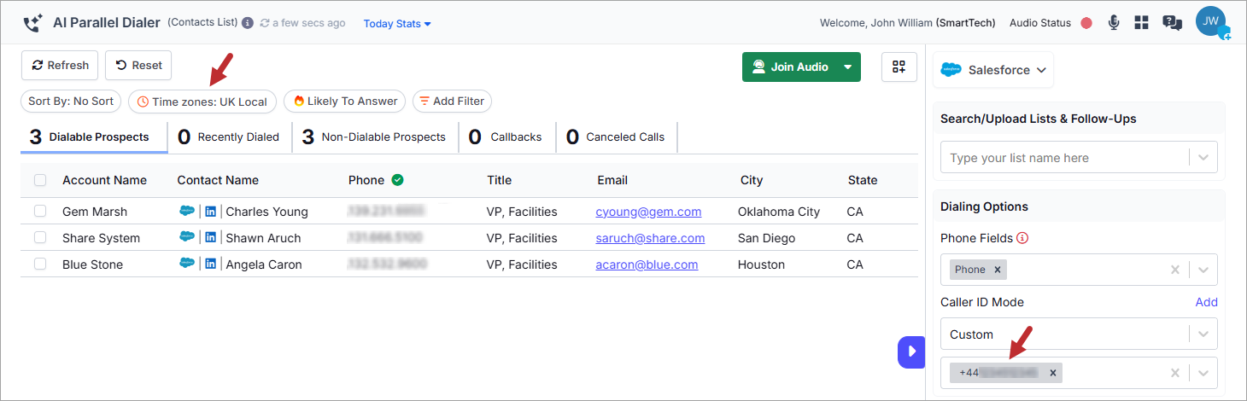The image size is (1247, 401).
Task: Click the AI Parallel Dialer phone icon
Action: [x=34, y=23]
